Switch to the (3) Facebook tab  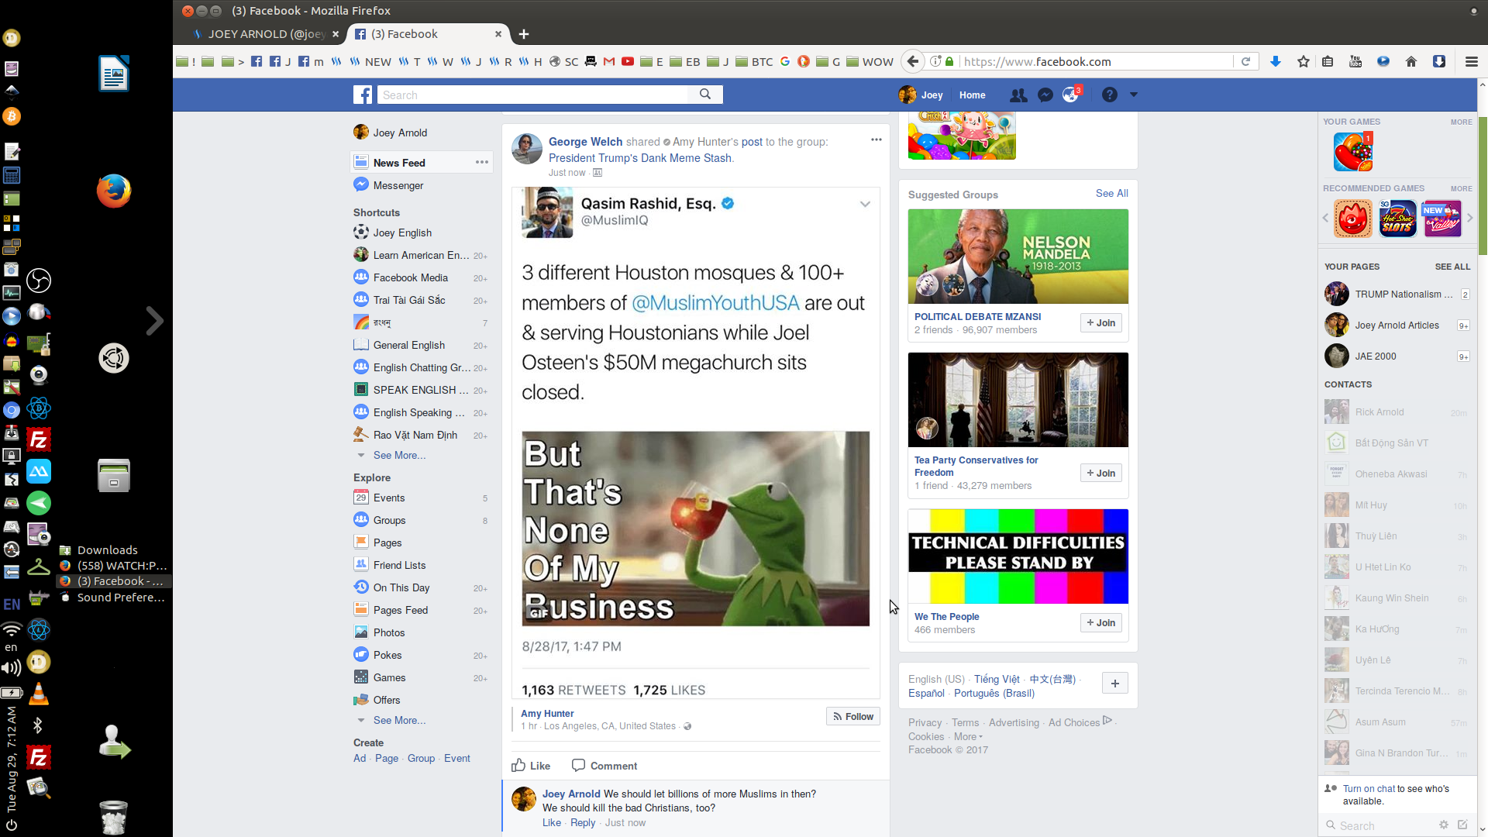pyautogui.click(x=428, y=34)
